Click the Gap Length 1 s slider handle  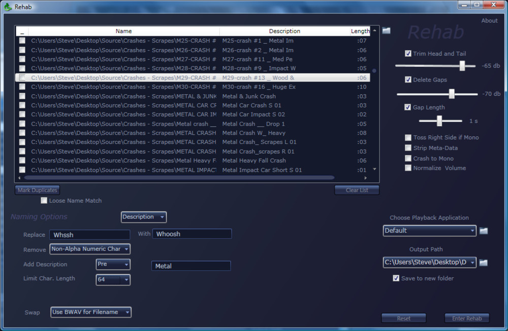(439, 121)
